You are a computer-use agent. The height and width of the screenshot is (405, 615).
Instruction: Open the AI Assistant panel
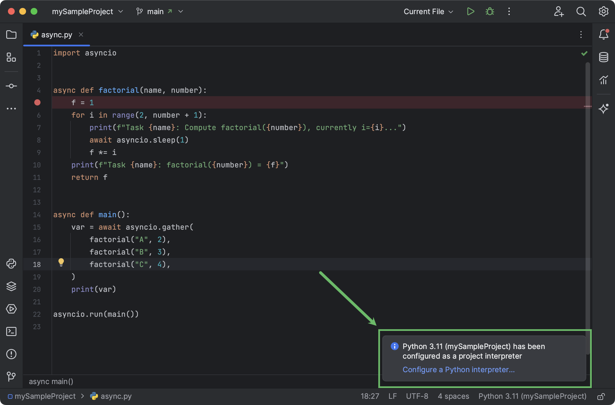pyautogui.click(x=604, y=109)
